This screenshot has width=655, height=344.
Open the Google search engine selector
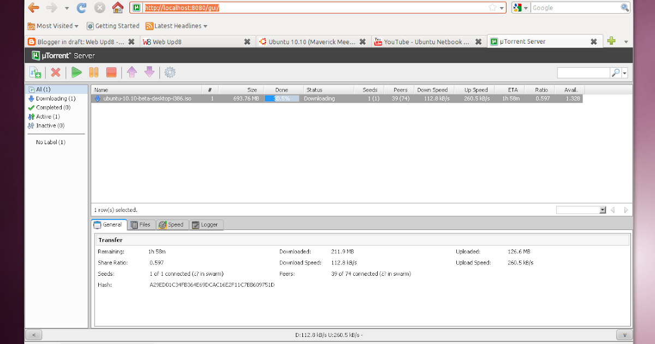click(521, 8)
